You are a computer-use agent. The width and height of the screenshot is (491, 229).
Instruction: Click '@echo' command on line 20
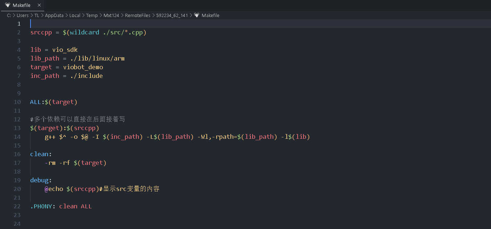(54, 189)
